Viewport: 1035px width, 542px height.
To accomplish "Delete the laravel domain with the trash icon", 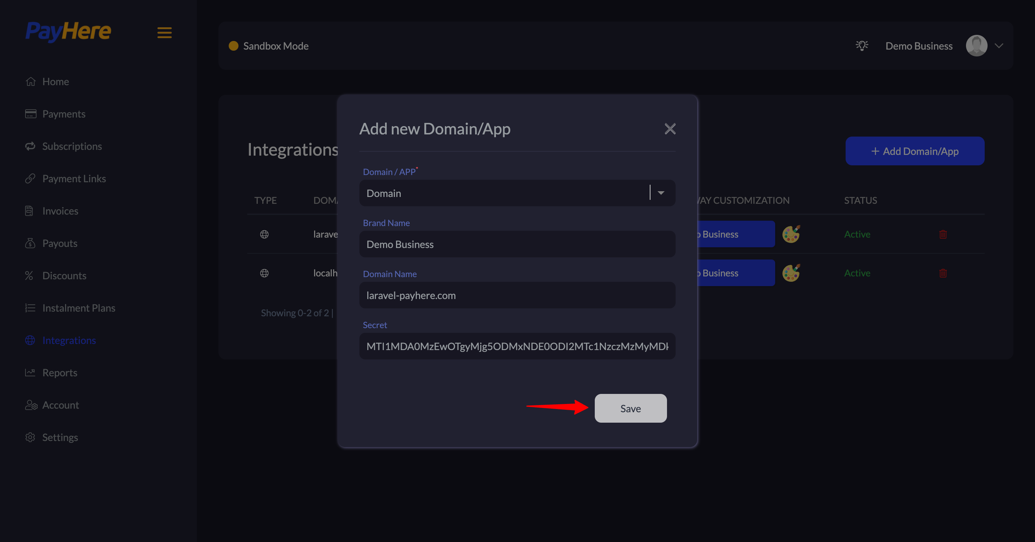I will pos(943,234).
